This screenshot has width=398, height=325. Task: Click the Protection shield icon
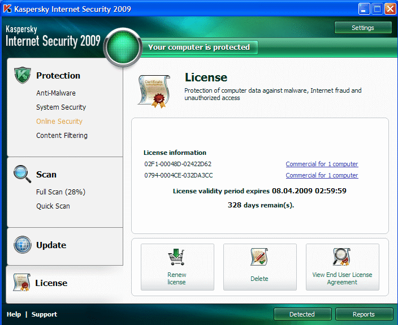[23, 75]
